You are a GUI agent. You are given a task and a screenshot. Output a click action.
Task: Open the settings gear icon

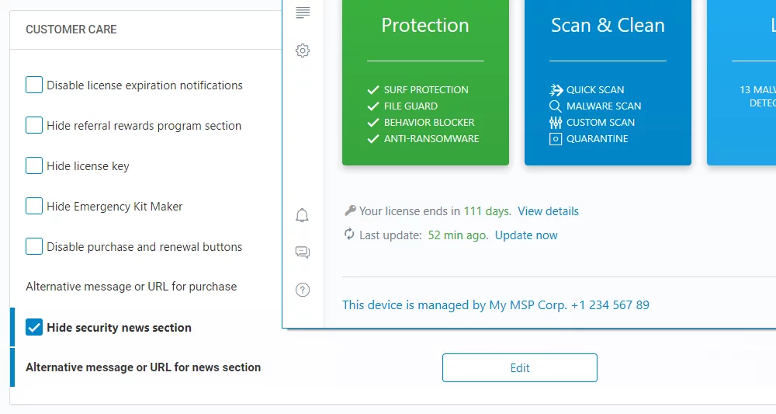(303, 51)
